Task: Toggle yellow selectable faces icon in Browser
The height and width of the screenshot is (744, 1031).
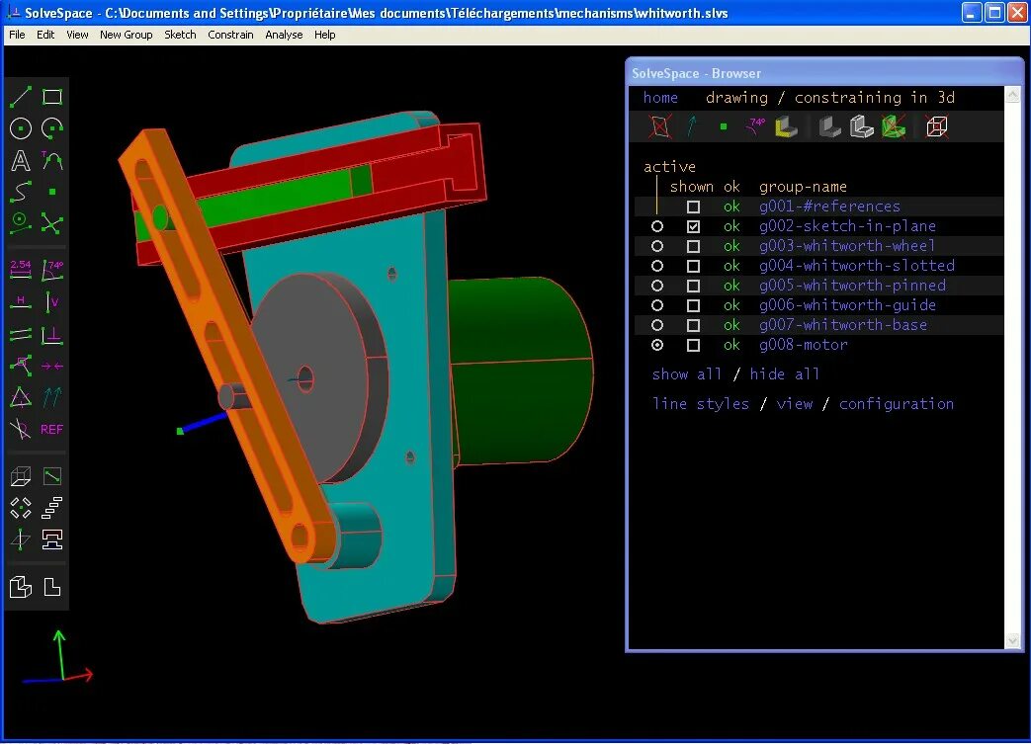Action: 787,126
